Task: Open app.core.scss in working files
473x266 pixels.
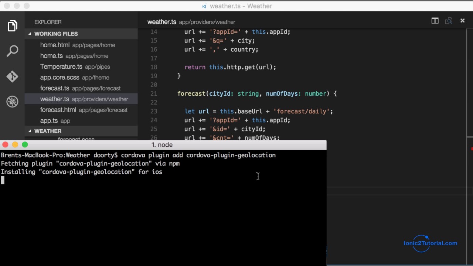Action: point(81,77)
